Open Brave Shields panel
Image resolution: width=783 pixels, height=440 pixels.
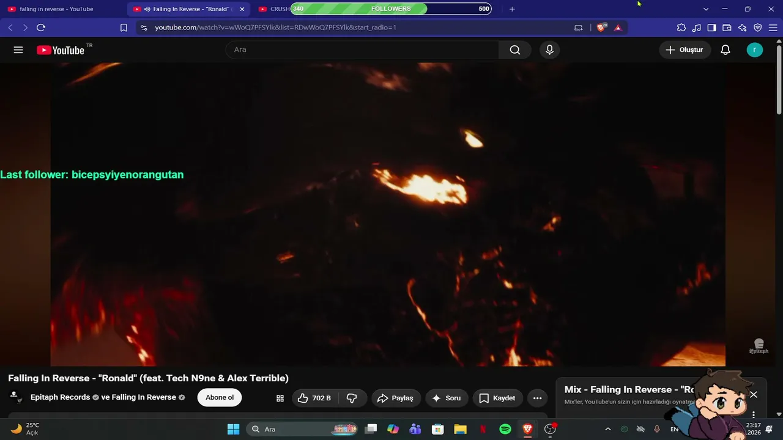pyautogui.click(x=601, y=28)
